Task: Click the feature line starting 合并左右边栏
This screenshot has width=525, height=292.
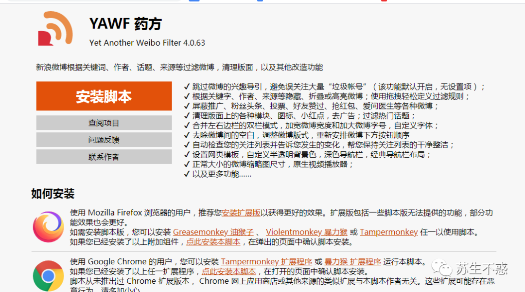Action: pos(312,126)
